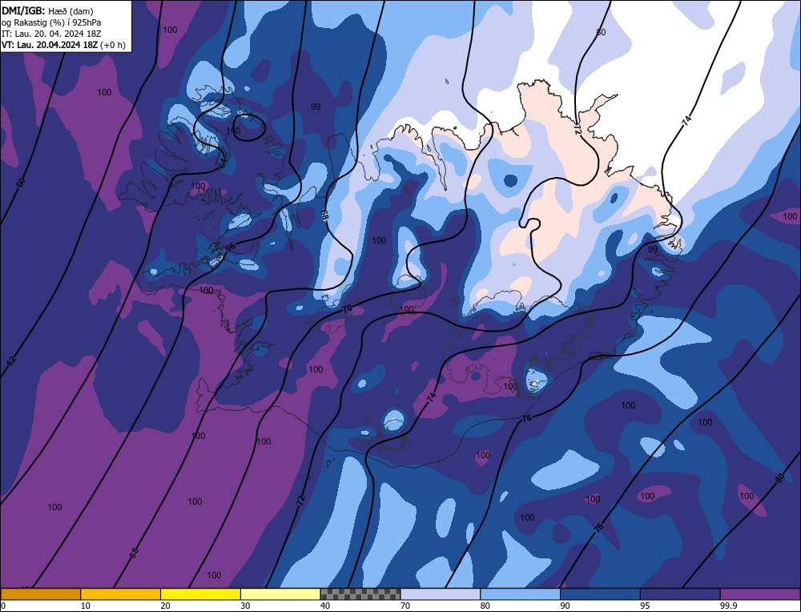Click the 'IT: Lau. 20. 04. 2024 18Z' line
Image resolution: width=801 pixels, height=612 pixels.
(51, 34)
